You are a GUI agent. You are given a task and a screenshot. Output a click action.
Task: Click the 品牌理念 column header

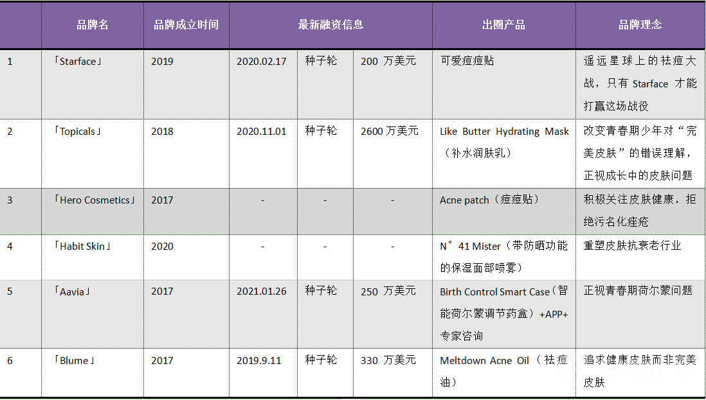click(640, 24)
